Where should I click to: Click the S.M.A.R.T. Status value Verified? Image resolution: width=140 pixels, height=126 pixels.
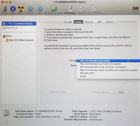[93, 117]
